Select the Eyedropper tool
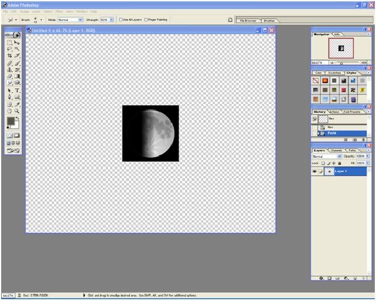376x301 pixels. click(x=17, y=105)
